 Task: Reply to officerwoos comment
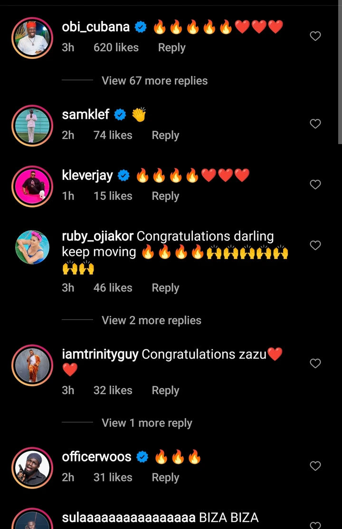pyautogui.click(x=165, y=477)
